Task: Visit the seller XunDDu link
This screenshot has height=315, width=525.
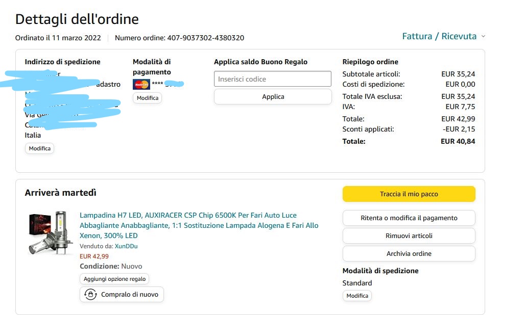Action: pos(126,246)
